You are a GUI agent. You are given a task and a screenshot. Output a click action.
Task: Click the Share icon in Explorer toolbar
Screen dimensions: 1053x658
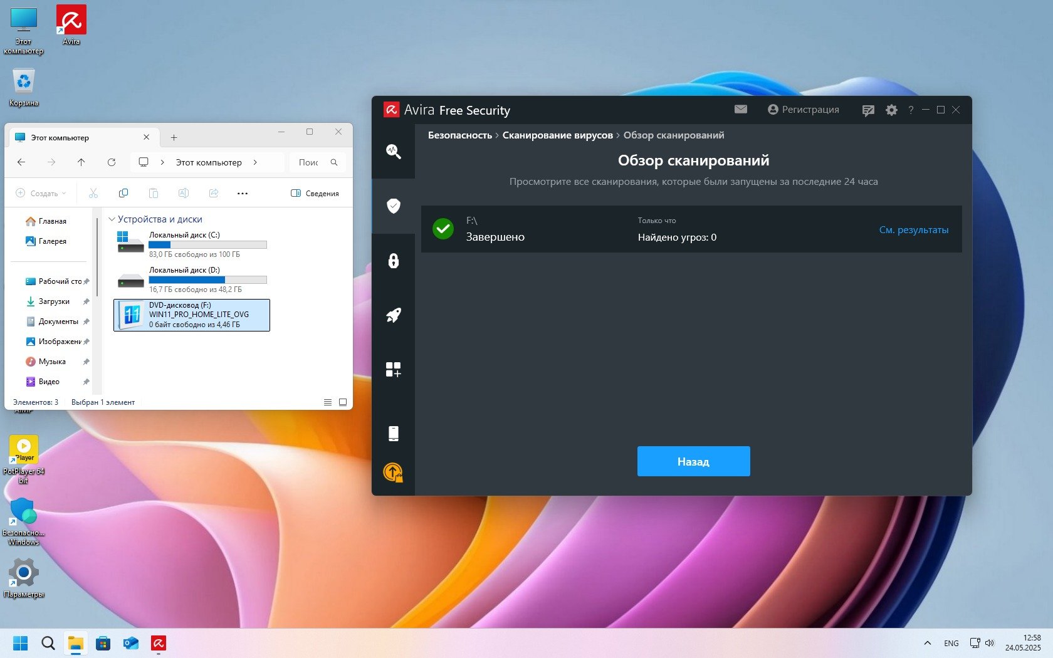point(214,193)
